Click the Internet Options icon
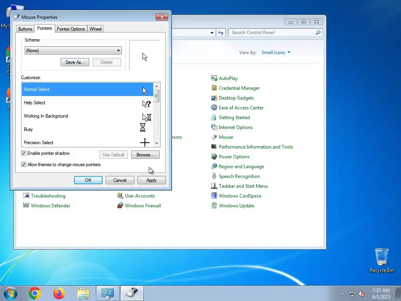401x301 pixels. 214,127
